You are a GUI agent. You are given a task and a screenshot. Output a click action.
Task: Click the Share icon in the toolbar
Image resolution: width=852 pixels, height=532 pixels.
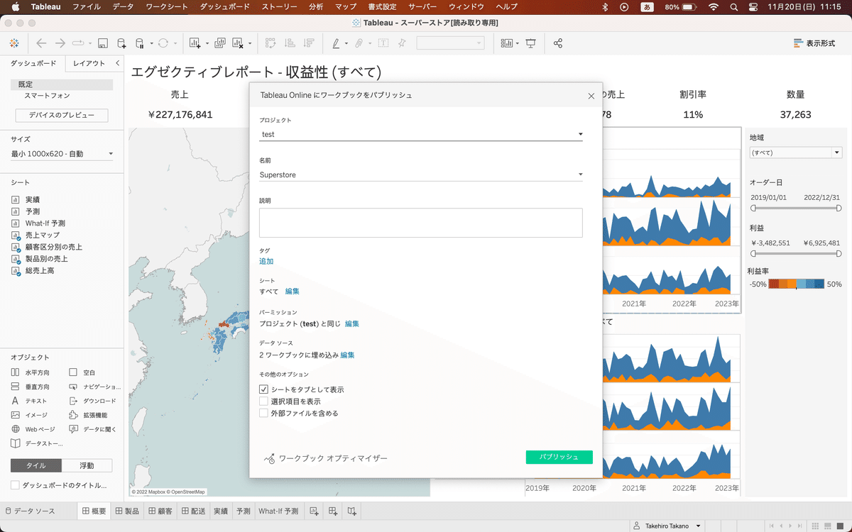(x=558, y=43)
